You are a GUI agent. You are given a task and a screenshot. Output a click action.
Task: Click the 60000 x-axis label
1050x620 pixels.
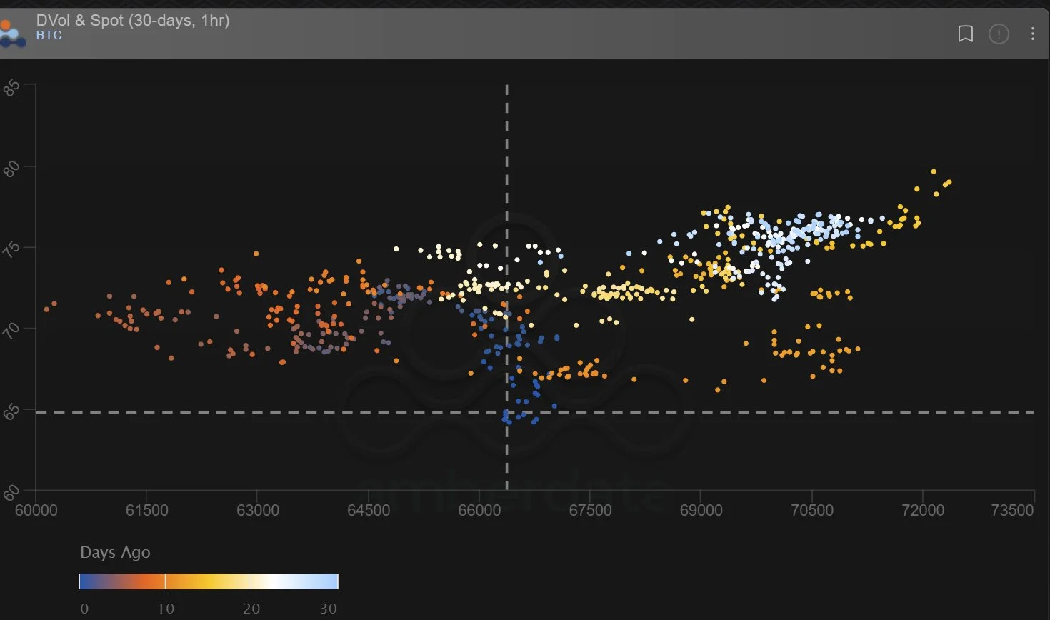[36, 510]
